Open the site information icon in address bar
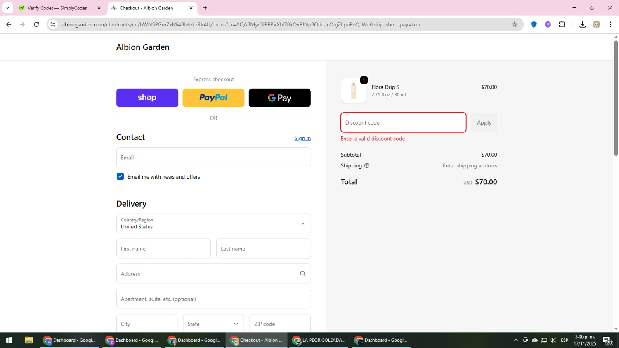This screenshot has width=619, height=348. [x=53, y=24]
